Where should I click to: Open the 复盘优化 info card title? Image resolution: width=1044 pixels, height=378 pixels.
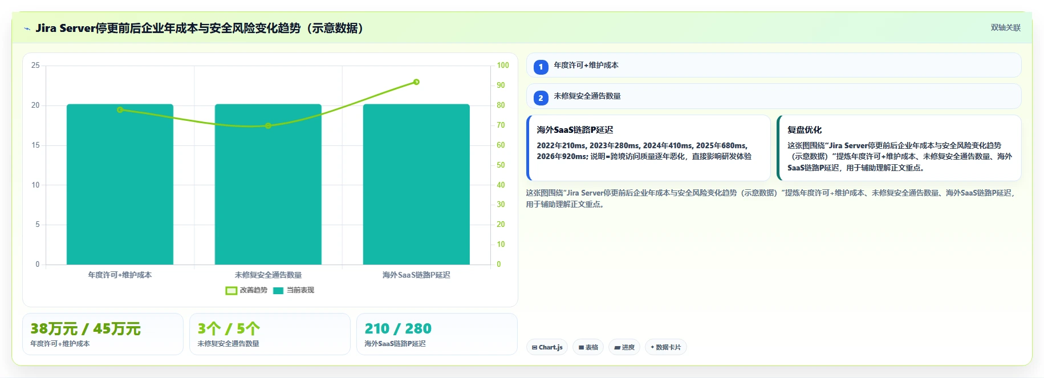(x=805, y=130)
